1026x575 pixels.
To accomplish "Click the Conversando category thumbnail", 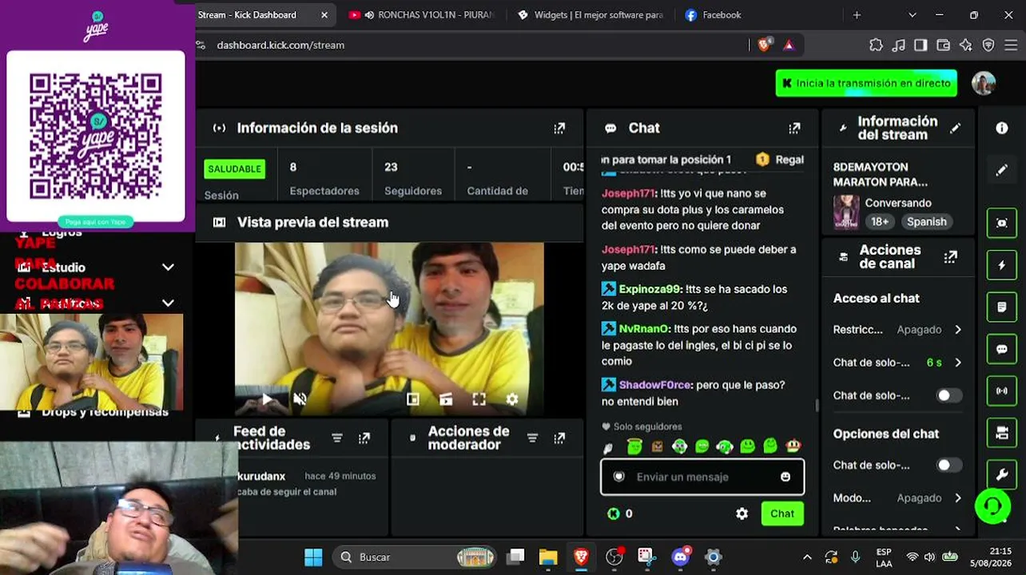I will [846, 212].
